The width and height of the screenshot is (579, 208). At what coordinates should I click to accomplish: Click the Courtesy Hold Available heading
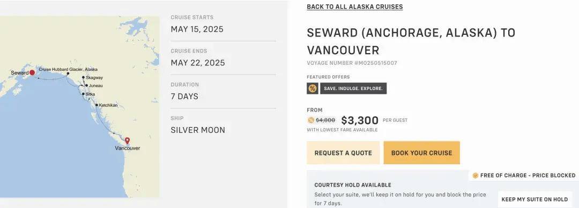[353, 185]
